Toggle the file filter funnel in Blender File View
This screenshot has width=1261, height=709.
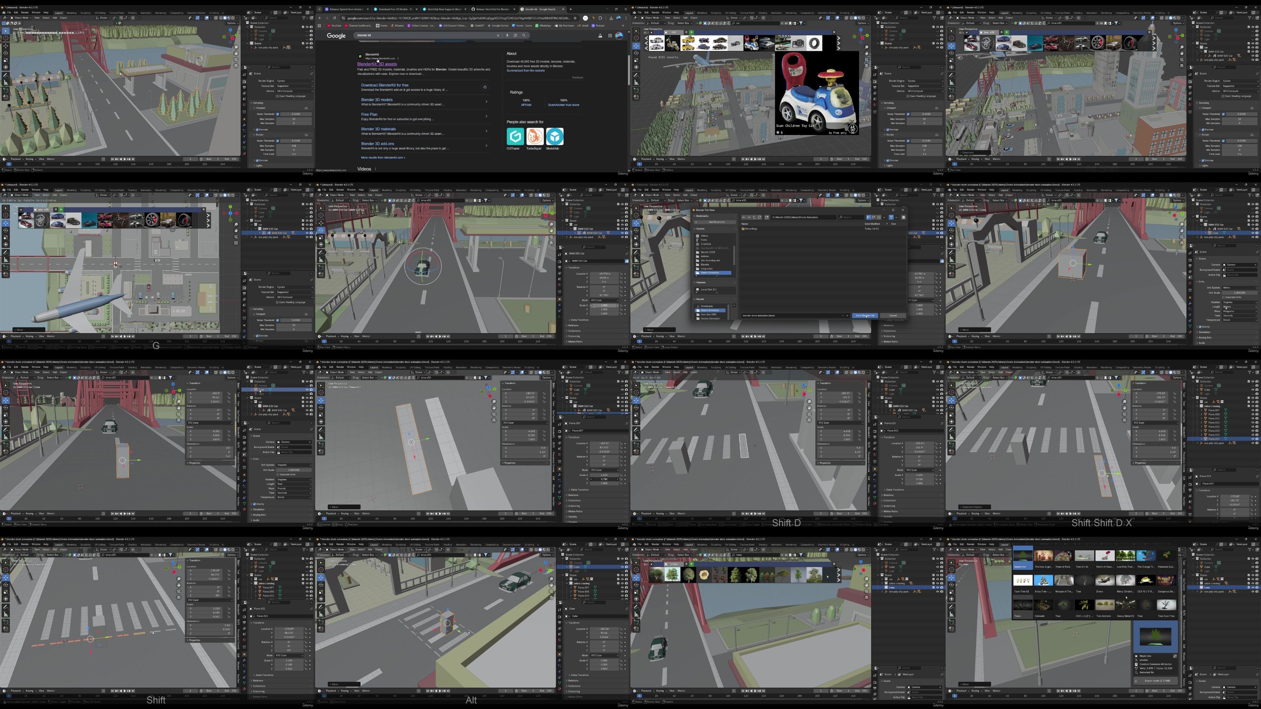point(891,217)
